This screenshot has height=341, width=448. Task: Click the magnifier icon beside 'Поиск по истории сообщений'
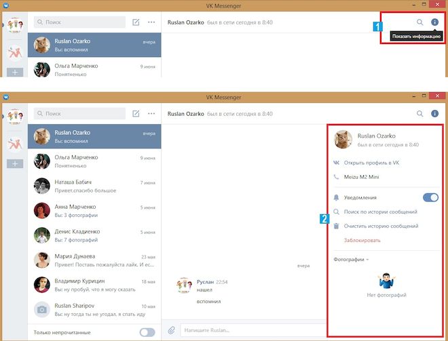[336, 212]
